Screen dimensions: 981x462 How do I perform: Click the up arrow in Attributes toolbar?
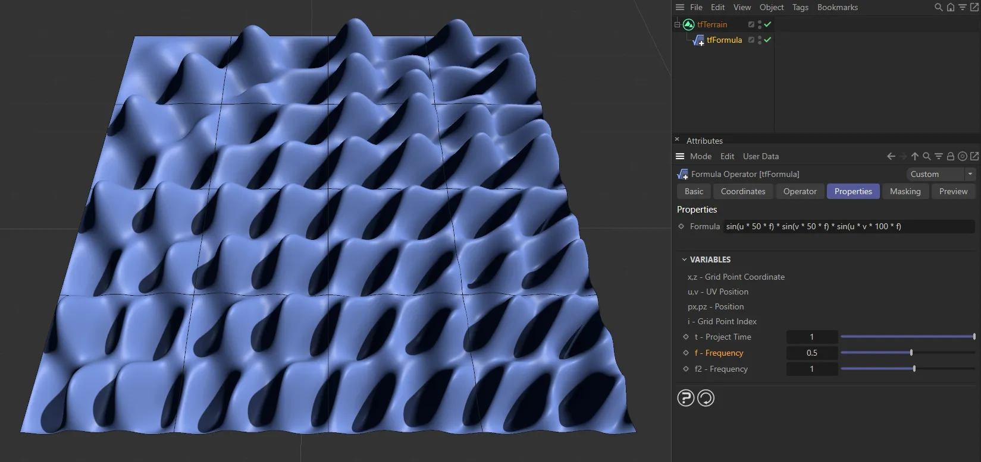click(x=915, y=156)
